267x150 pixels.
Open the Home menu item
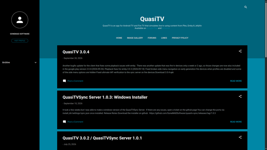coord(119,38)
